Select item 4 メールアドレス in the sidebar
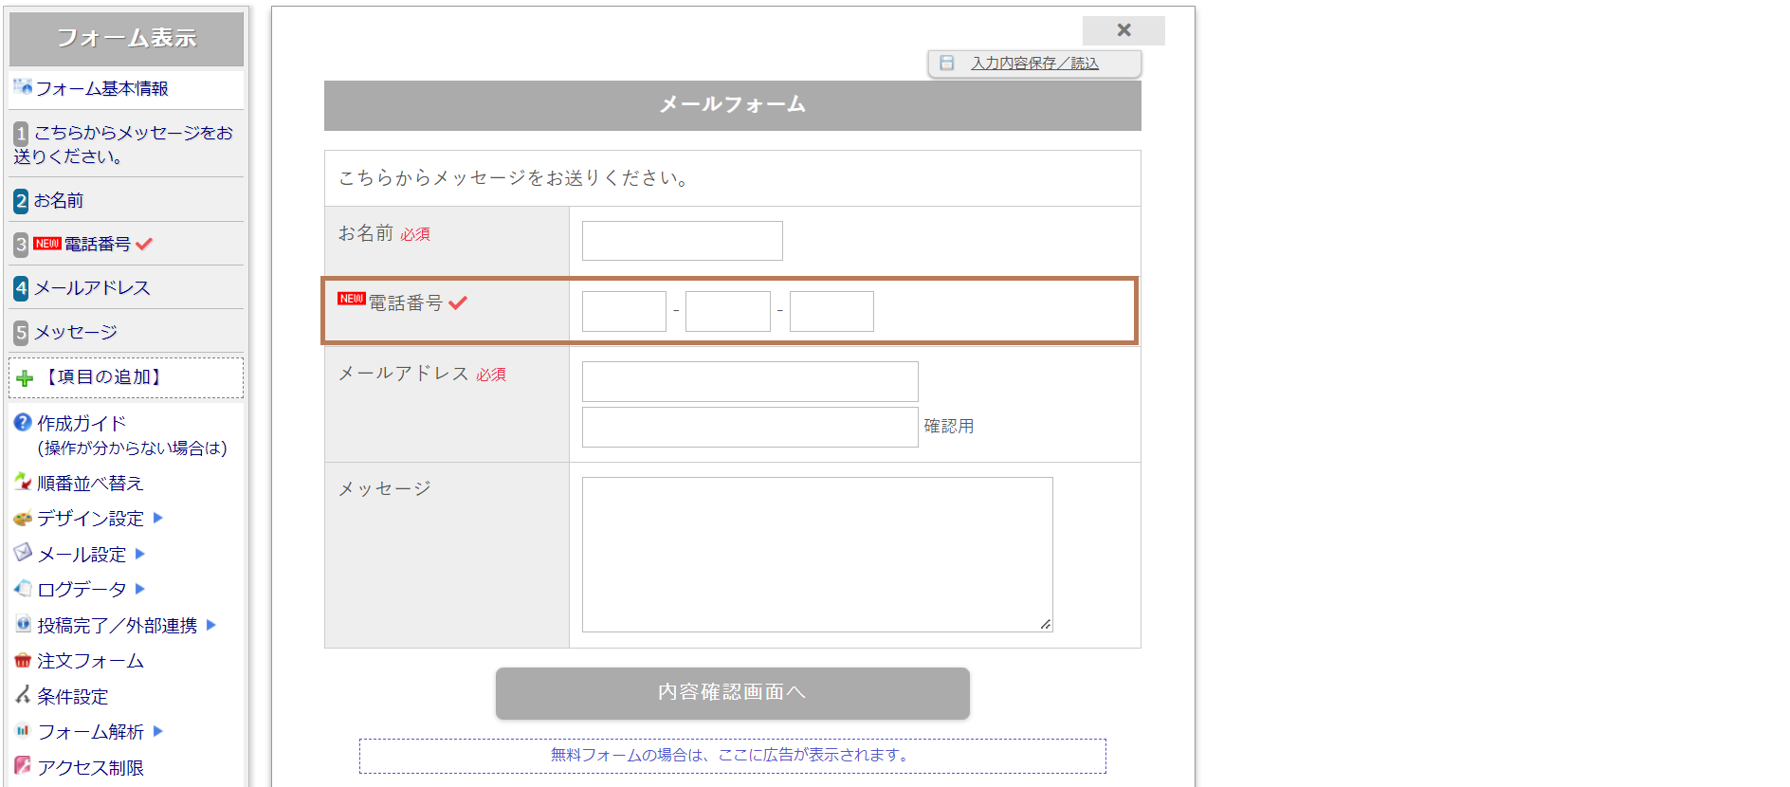This screenshot has width=1790, height=787. pos(92,288)
